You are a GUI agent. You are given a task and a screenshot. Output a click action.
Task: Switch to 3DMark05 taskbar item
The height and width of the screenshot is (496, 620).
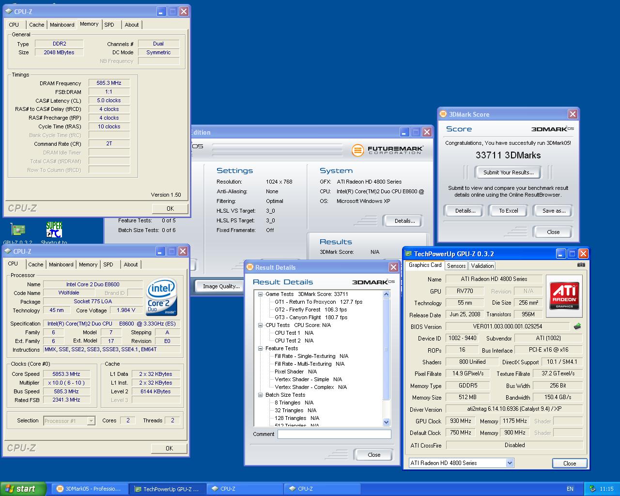[x=89, y=489]
